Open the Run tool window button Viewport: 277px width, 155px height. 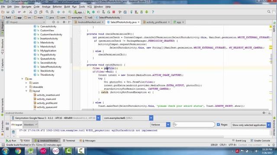[11, 141]
